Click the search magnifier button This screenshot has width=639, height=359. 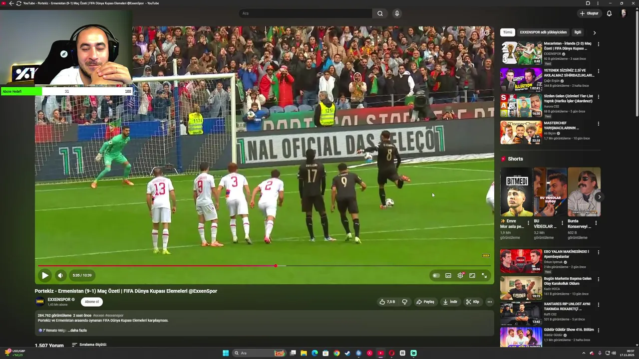pyautogui.click(x=380, y=13)
